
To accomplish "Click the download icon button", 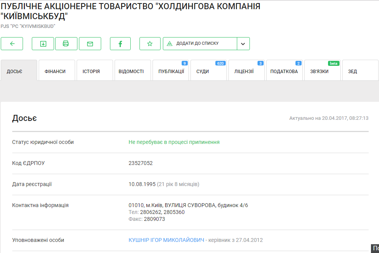I will click(43, 44).
